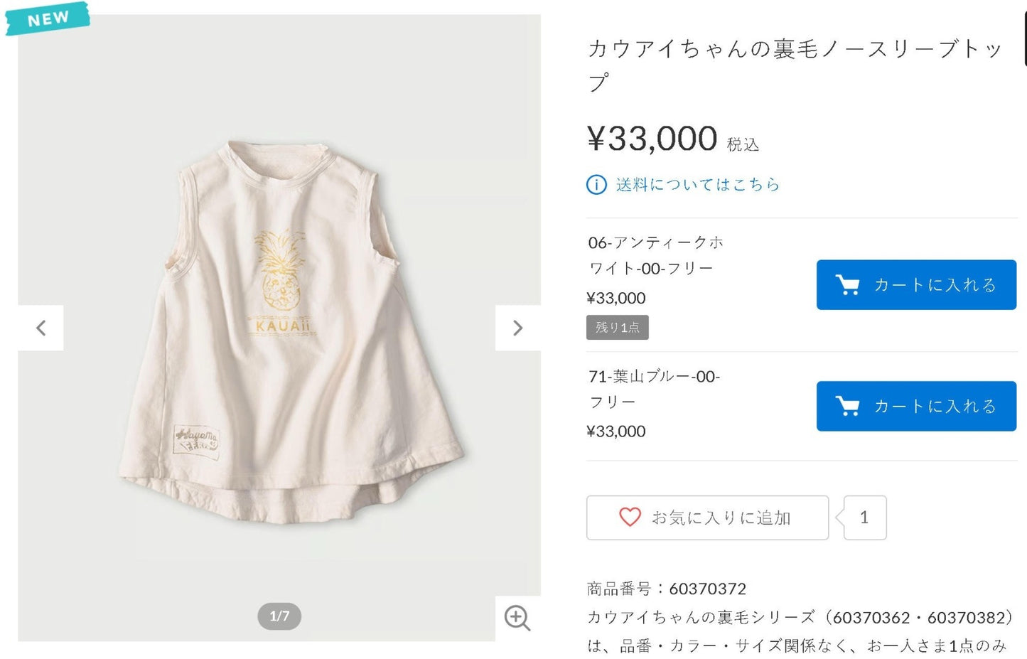Open the 送料についてはこちら shipping link
This screenshot has height=659, width=1027.
point(698,185)
